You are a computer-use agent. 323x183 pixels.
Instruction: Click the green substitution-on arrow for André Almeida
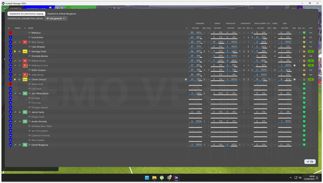point(25,121)
